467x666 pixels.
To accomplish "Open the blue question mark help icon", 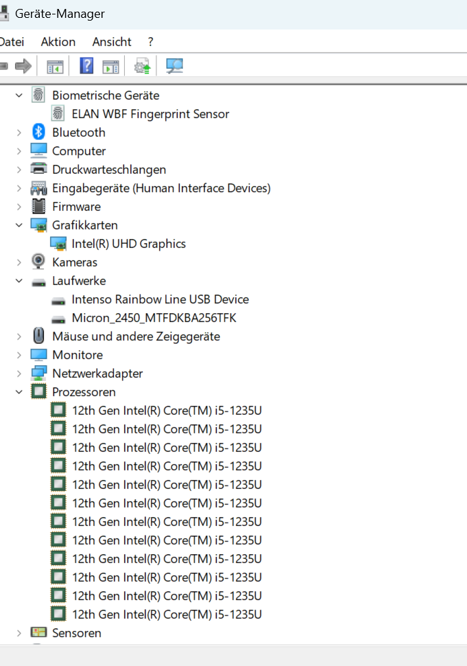I will pos(86,67).
